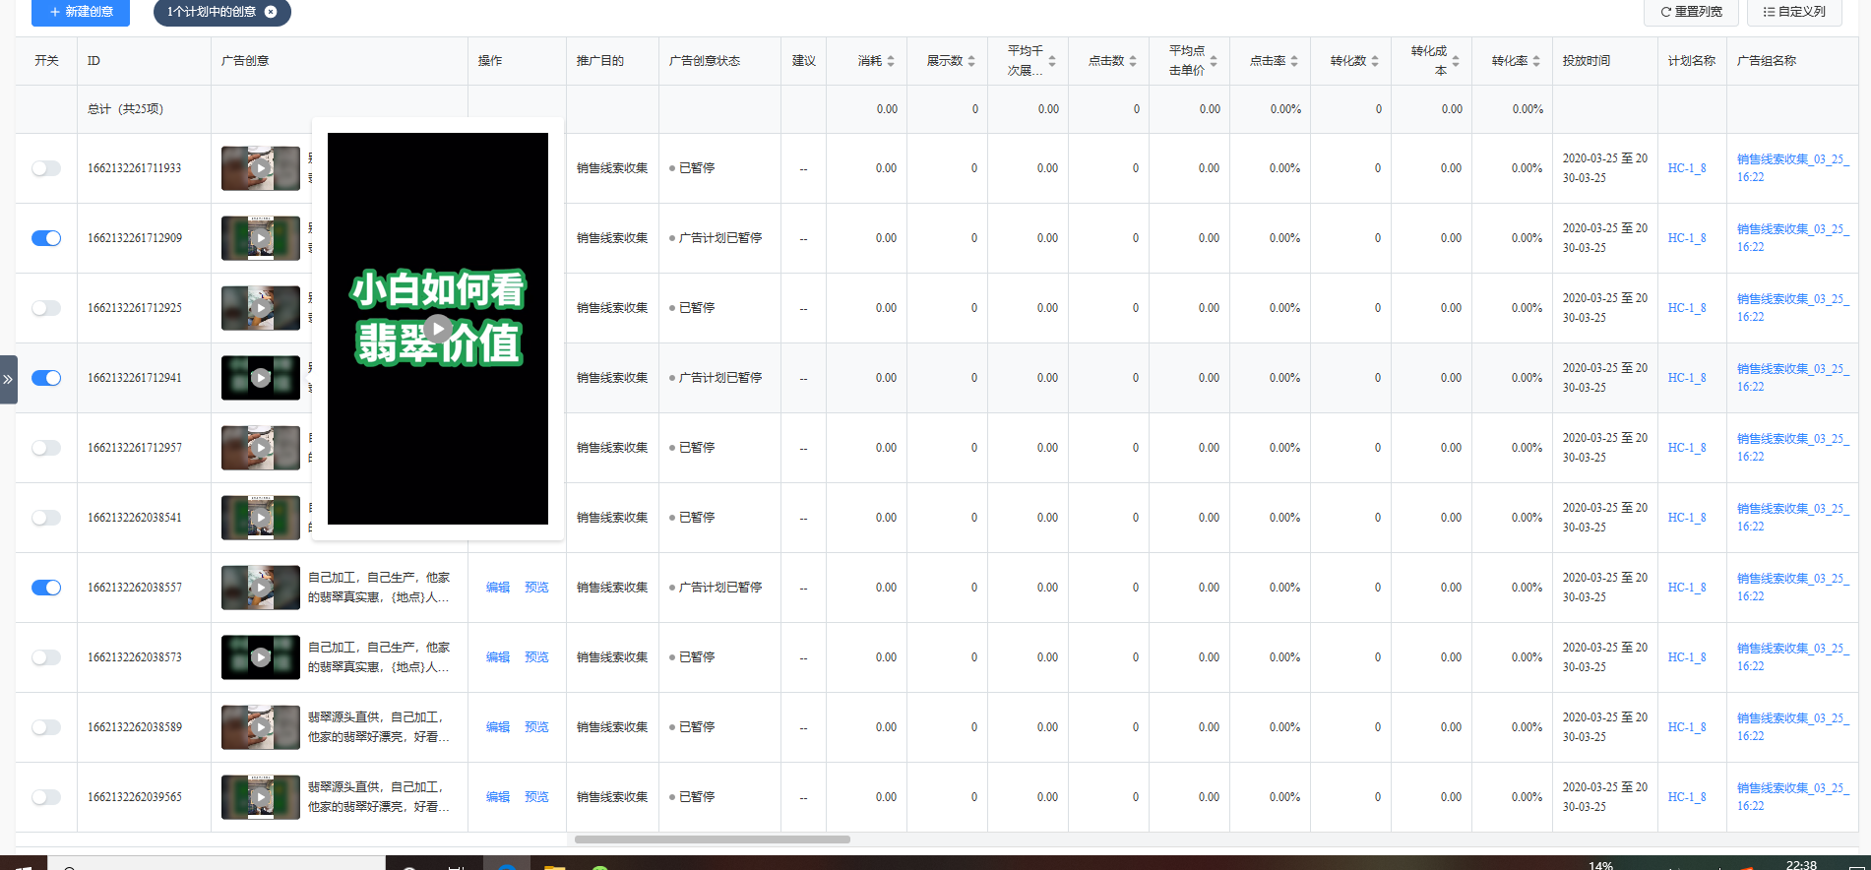Remove the 1个计划中的创意 filter tag
Viewport: 1871px width, 870px height.
click(x=271, y=12)
